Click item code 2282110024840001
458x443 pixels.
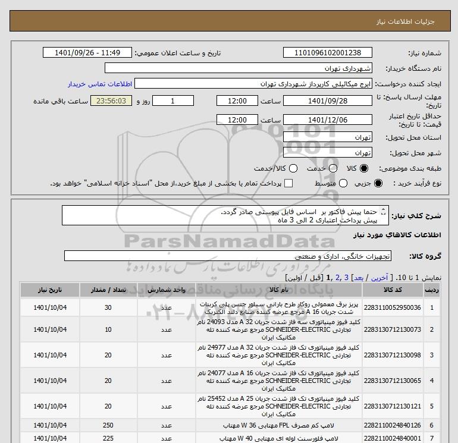[393, 438]
